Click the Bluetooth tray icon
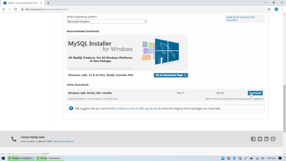The image size is (286, 161). pos(234,158)
